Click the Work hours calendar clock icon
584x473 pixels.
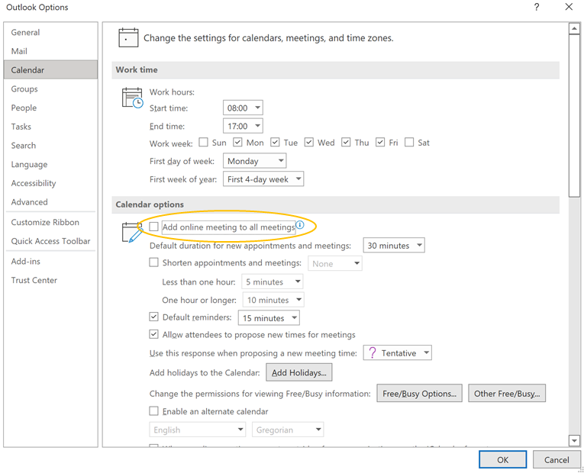(132, 98)
